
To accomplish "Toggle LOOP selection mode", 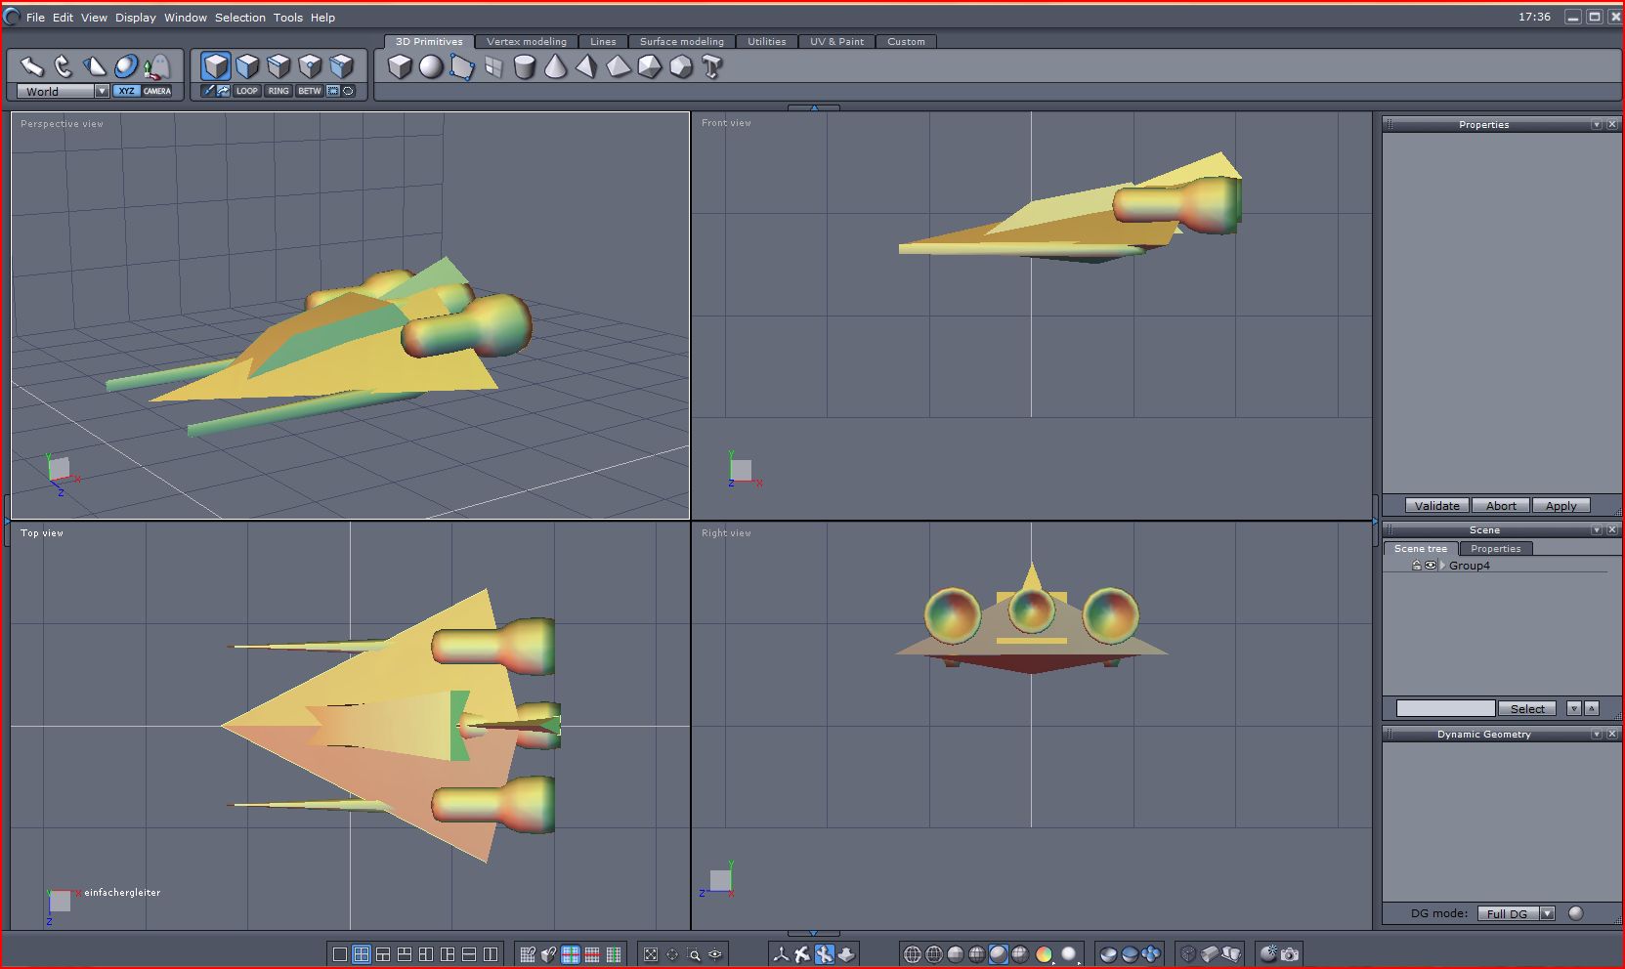I will [x=247, y=91].
